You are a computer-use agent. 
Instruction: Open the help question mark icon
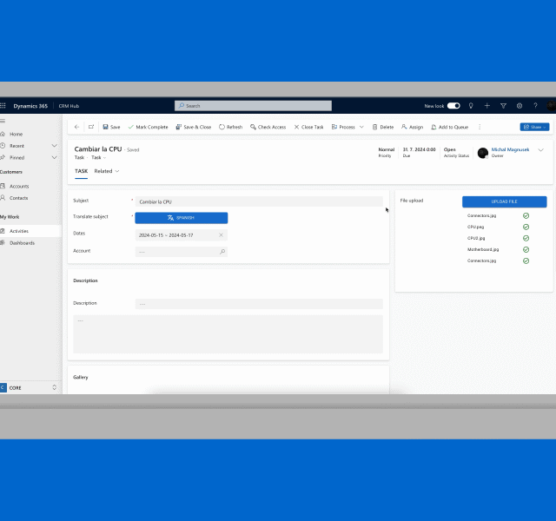(535, 106)
